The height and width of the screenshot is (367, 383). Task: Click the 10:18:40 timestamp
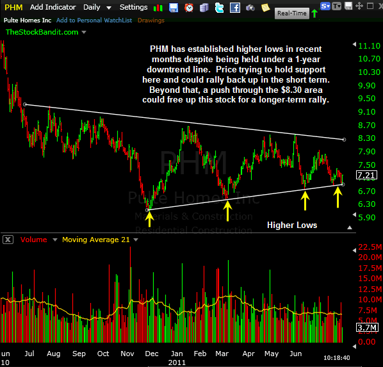click(337, 358)
